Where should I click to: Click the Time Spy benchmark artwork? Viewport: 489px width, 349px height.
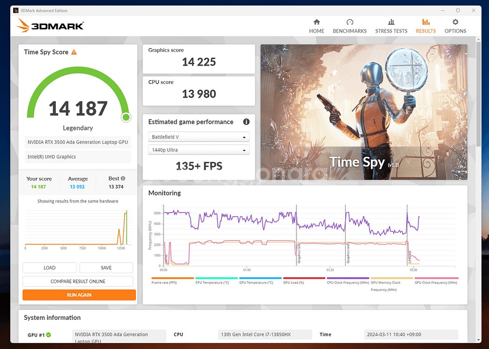[x=364, y=112]
